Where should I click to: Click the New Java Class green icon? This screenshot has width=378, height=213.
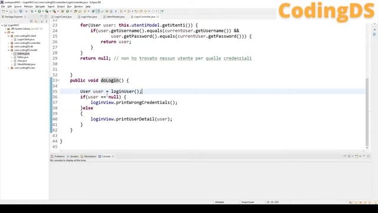(67, 11)
